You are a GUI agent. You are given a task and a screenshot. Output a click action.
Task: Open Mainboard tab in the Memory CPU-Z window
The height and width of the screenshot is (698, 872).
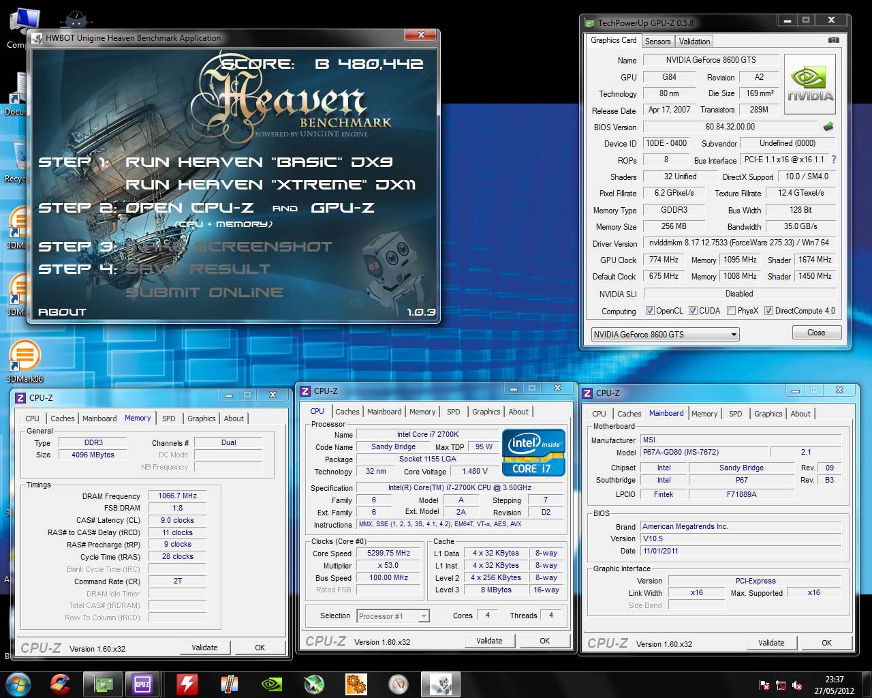click(99, 419)
